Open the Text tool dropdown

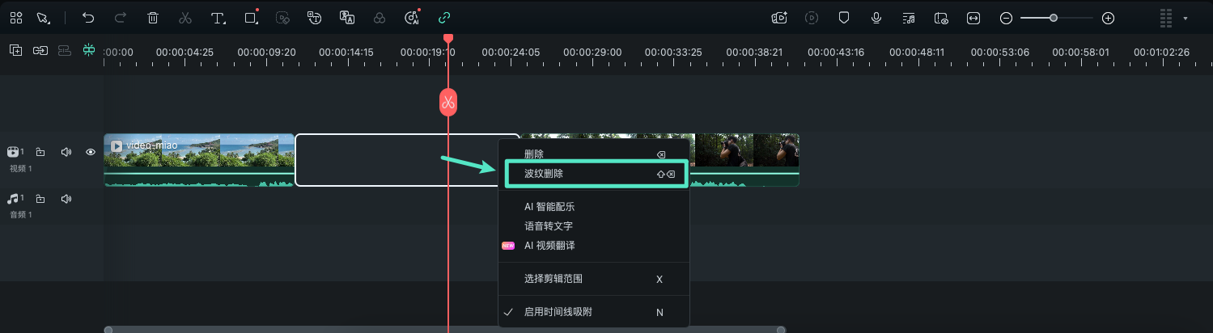[218, 18]
